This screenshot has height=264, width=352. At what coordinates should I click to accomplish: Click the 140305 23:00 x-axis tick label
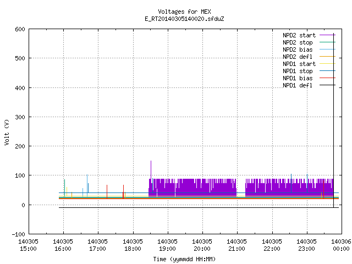coord(307,245)
